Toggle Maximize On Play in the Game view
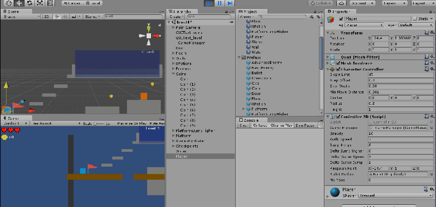436x207 pixels. [132, 123]
